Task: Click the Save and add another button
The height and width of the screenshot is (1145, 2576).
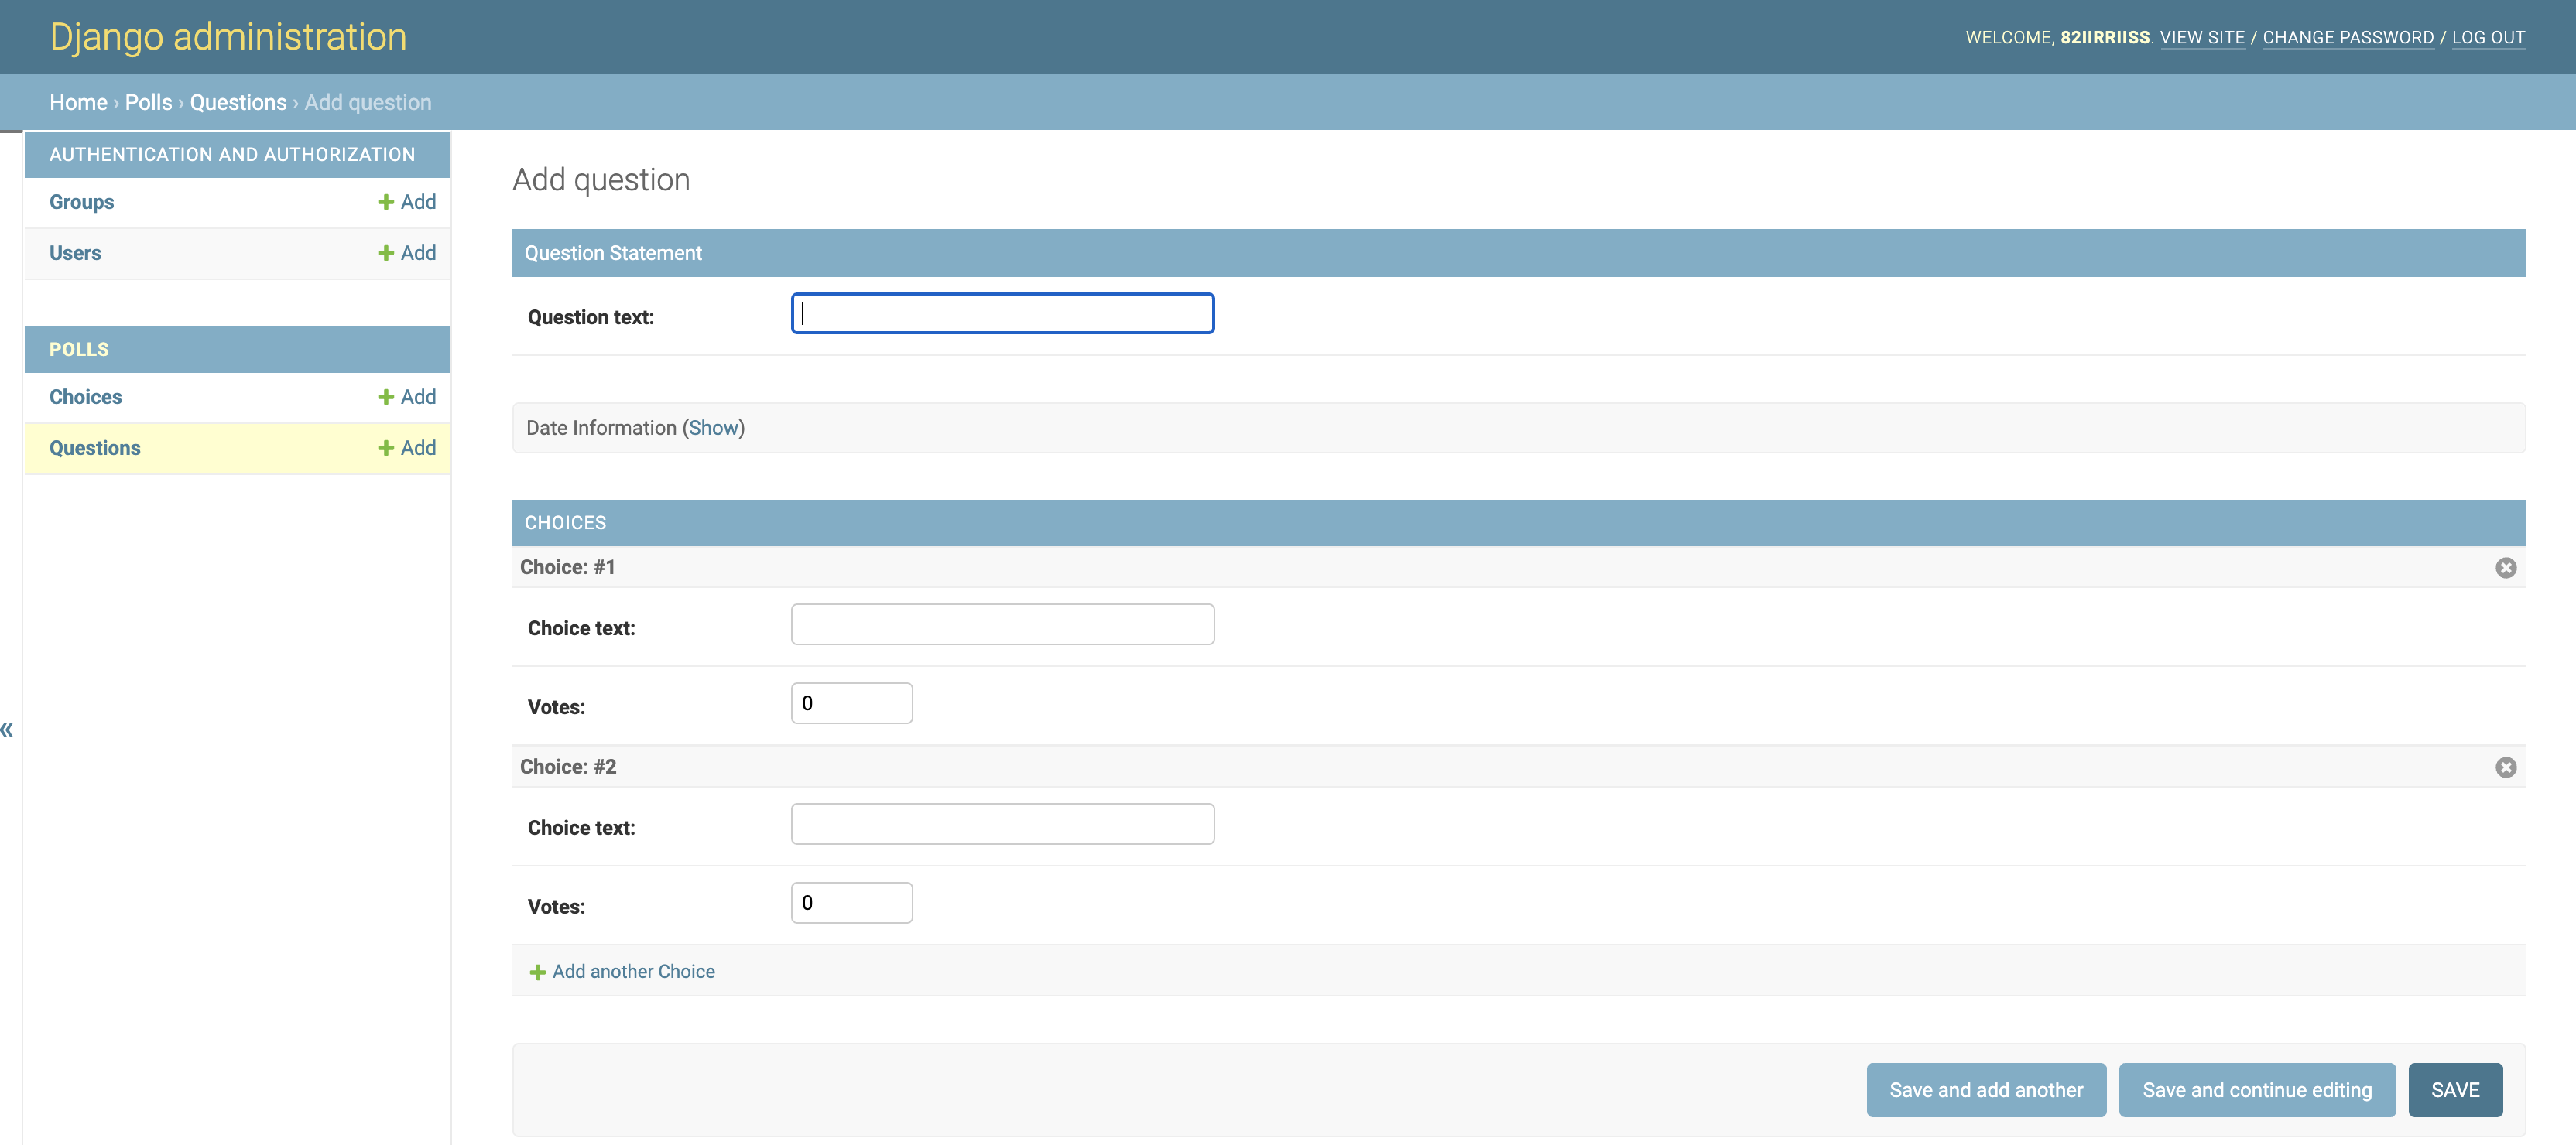Action: 1986,1090
